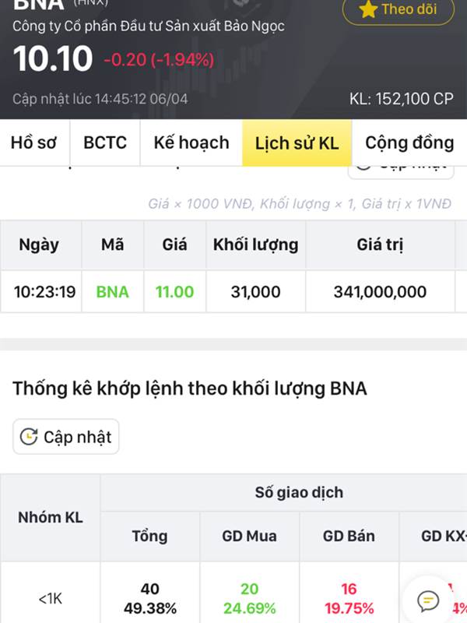The image size is (467, 623).
Task: Open the BCTC tab
Action: coord(105,143)
